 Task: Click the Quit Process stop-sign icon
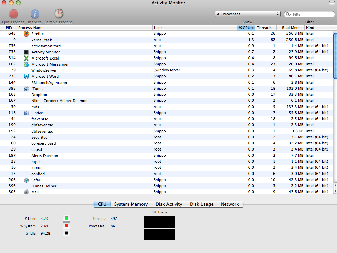point(13,14)
